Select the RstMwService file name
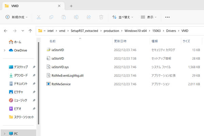Screen dimensions: 204x136 pos(61,84)
